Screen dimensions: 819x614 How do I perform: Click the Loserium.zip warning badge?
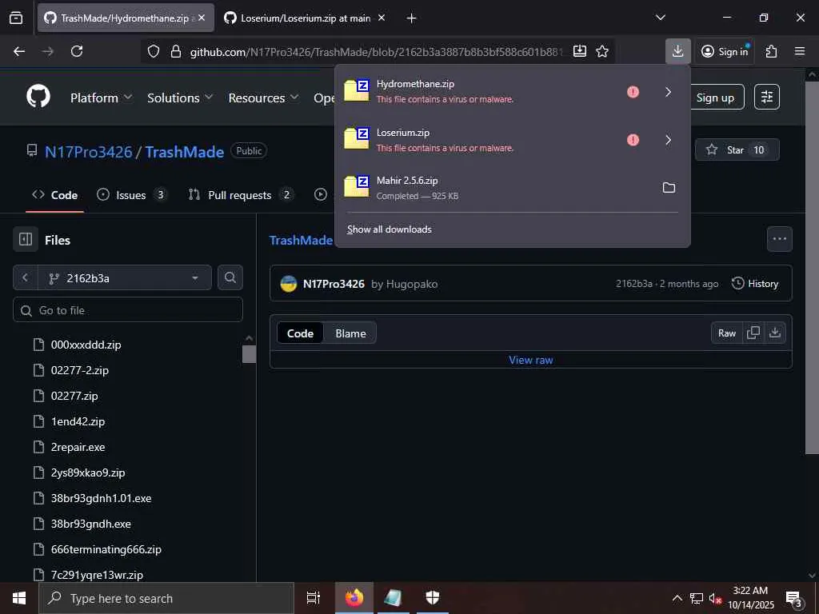[633, 140]
